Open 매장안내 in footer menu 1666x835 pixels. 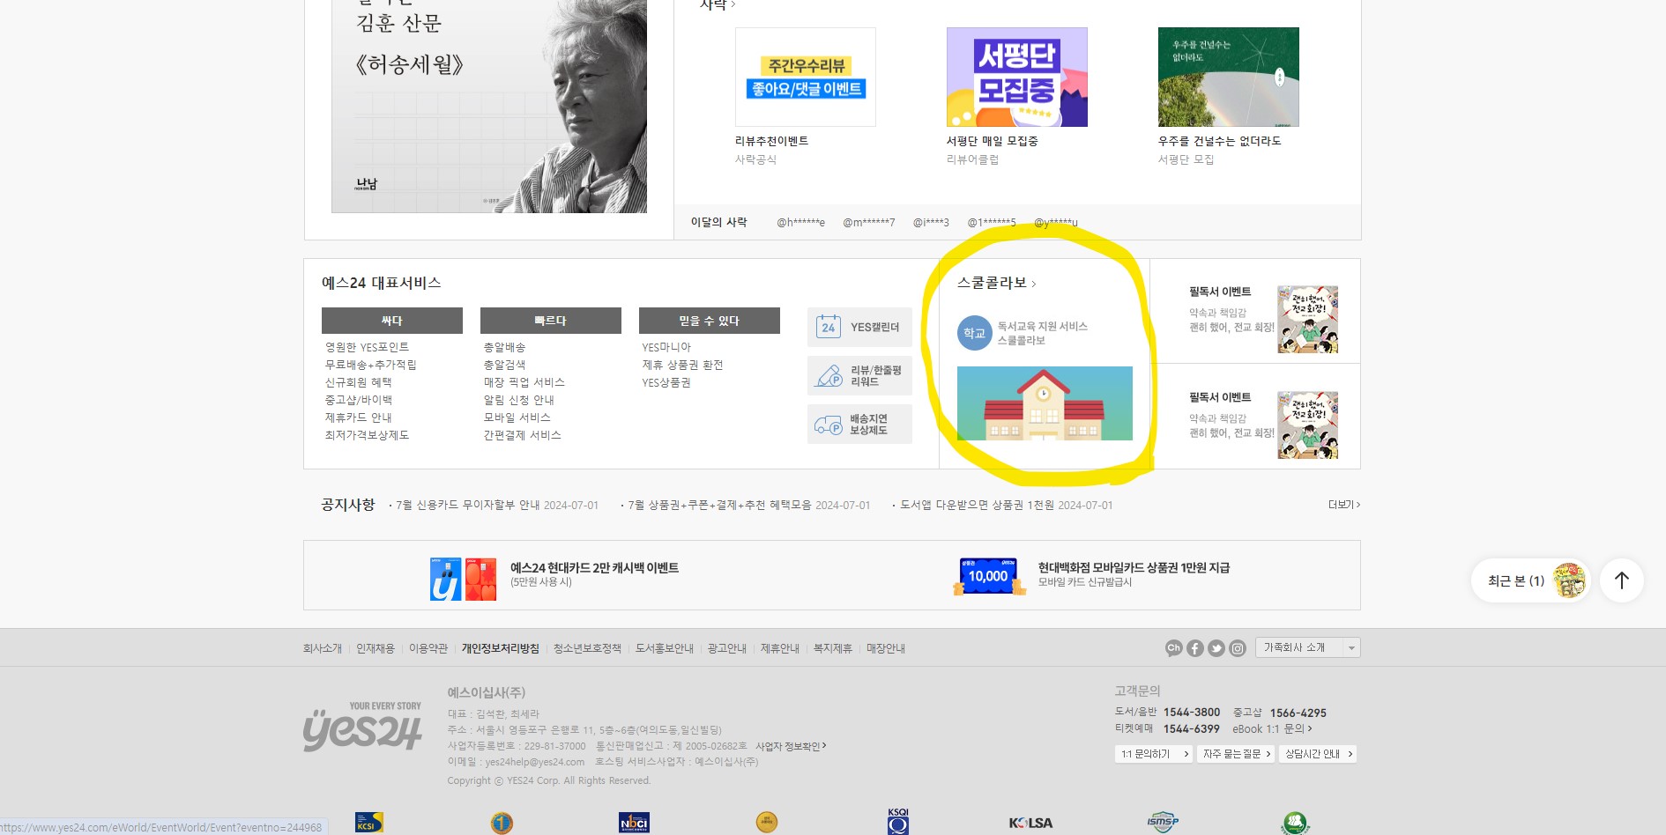tap(886, 648)
